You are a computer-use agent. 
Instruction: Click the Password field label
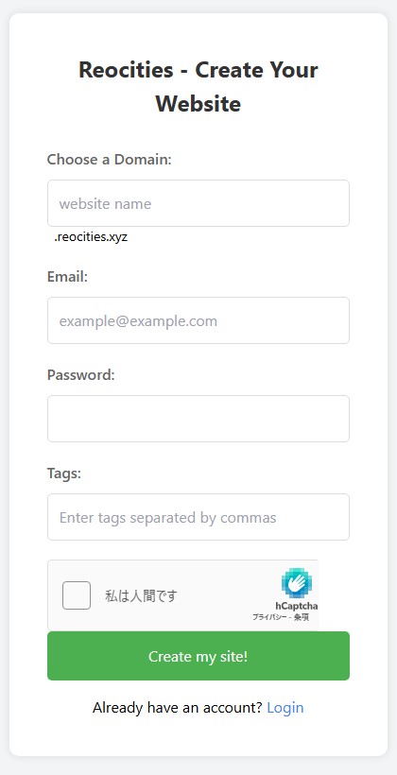pyautogui.click(x=81, y=375)
